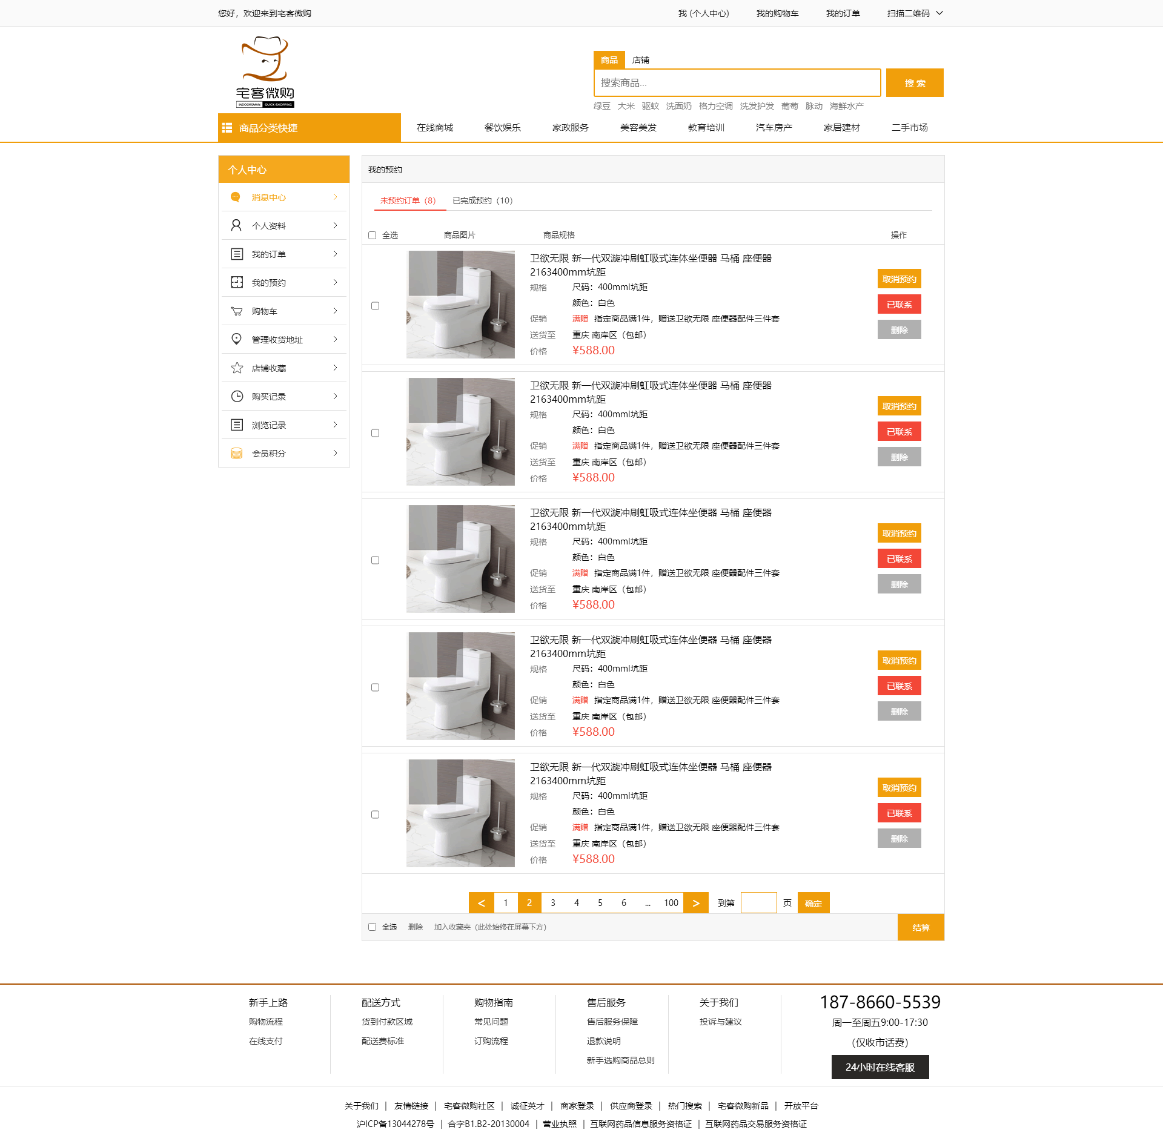Click the member points coins icon
The height and width of the screenshot is (1147, 1163).
click(236, 453)
